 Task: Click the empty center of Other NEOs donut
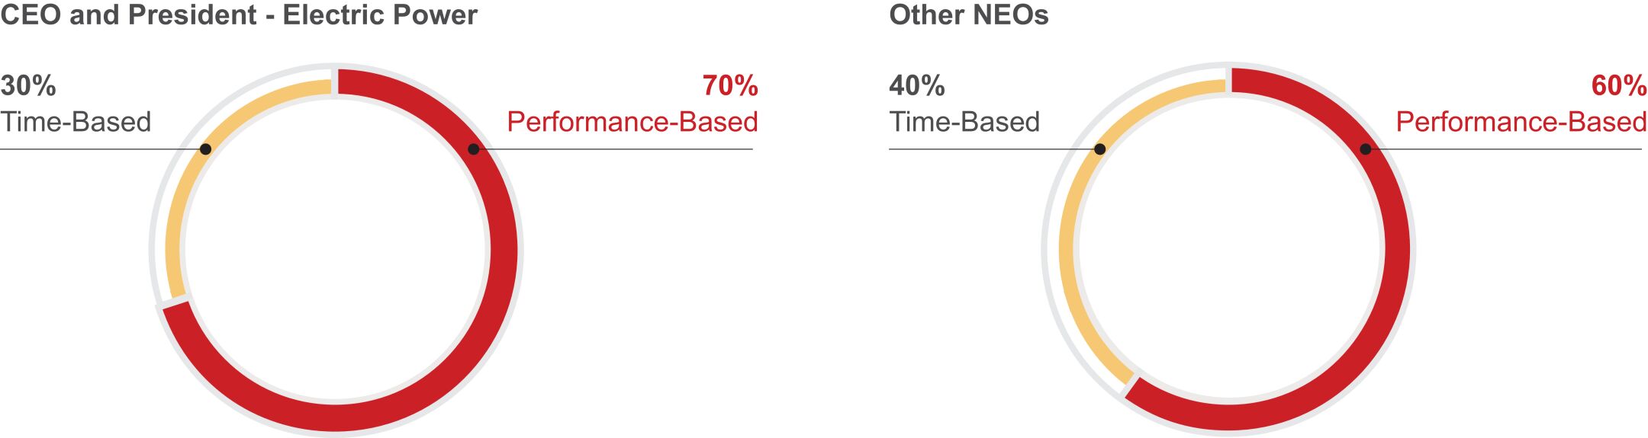pyautogui.click(x=1228, y=250)
